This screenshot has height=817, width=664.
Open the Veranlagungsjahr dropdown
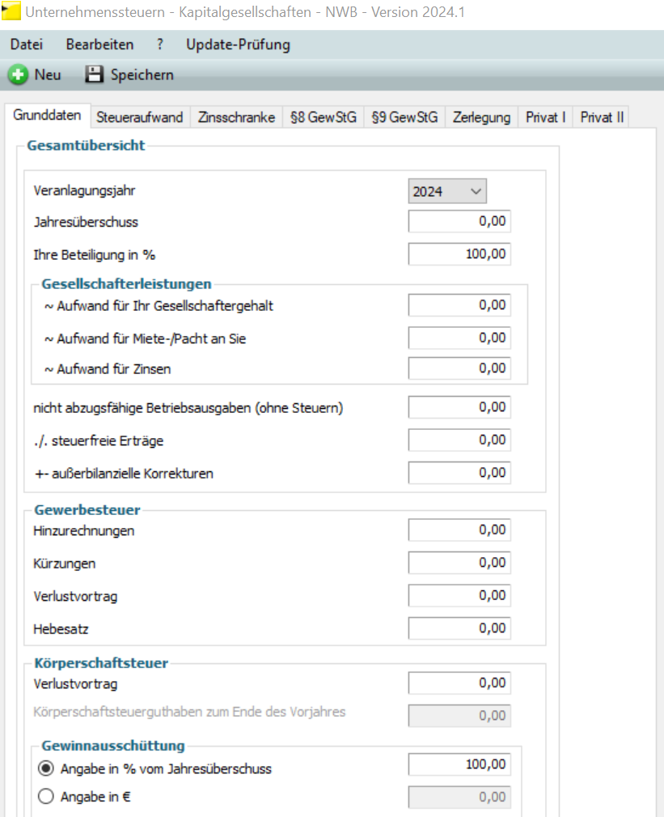[x=447, y=192]
